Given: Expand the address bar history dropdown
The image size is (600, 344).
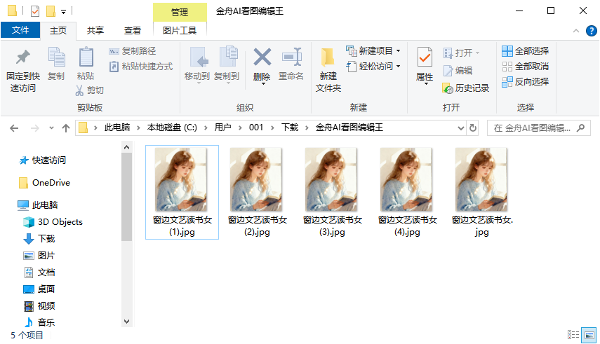Looking at the screenshot, I should (460, 128).
